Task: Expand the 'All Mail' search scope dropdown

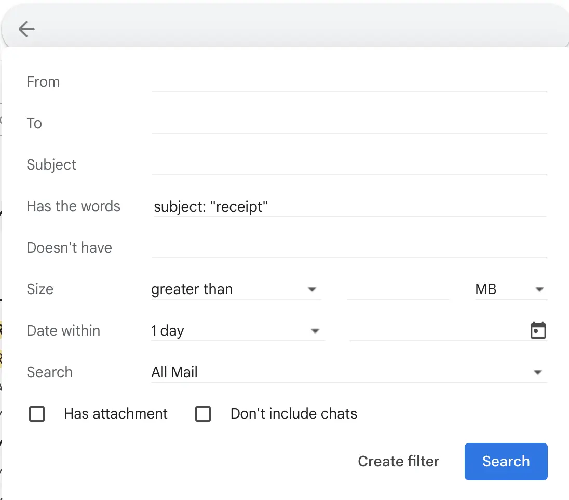Action: pyautogui.click(x=349, y=372)
